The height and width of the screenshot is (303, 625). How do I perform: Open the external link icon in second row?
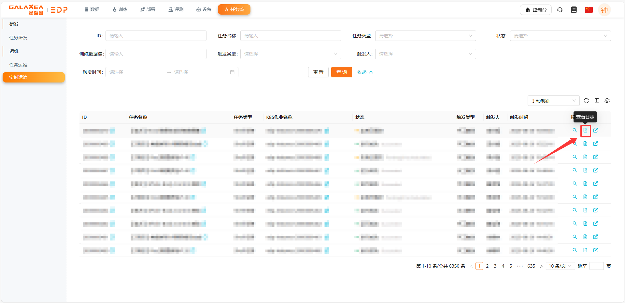point(596,144)
